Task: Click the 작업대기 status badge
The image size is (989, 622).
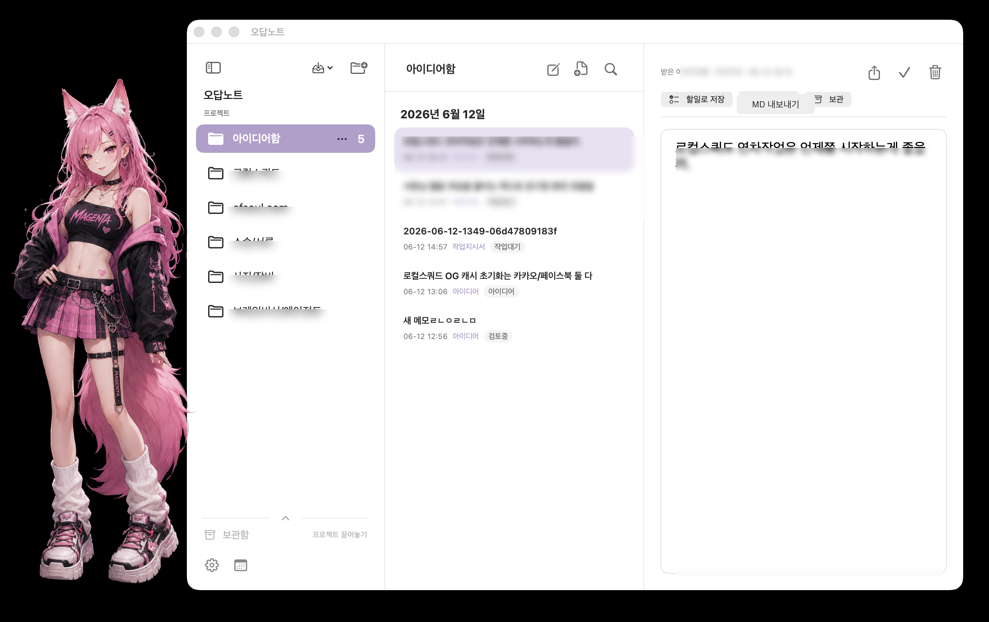Action: point(507,247)
